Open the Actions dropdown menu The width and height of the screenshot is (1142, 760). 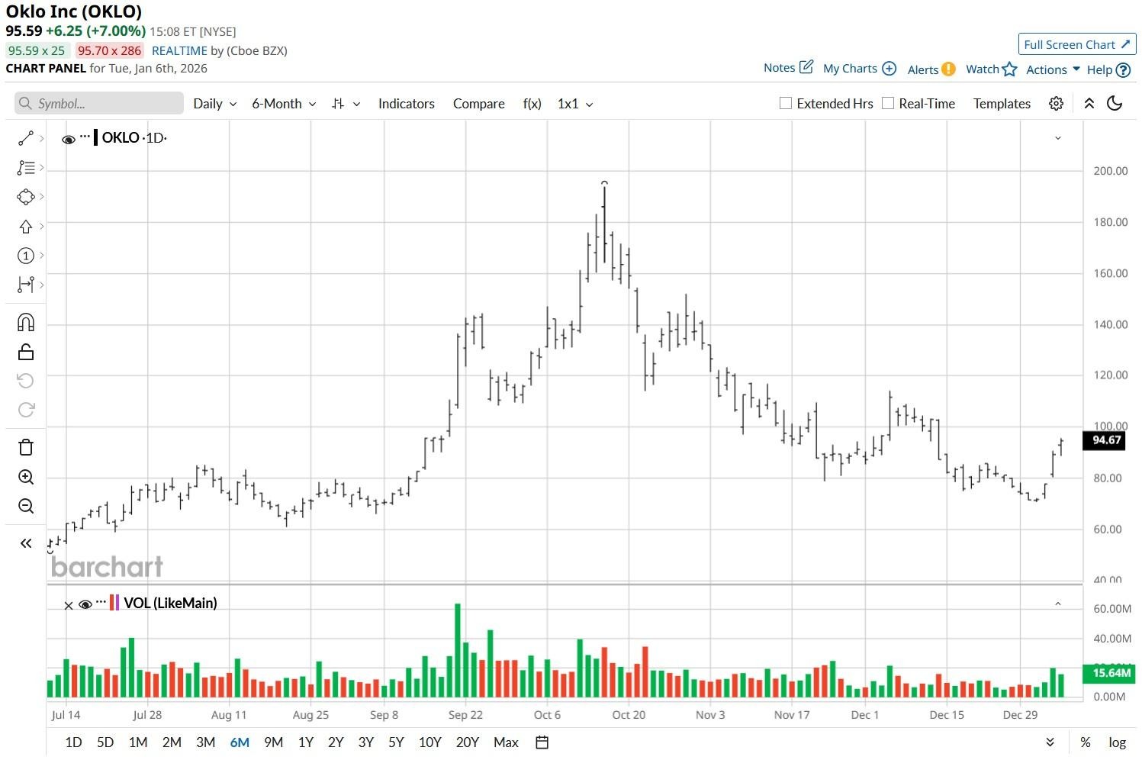pyautogui.click(x=1053, y=69)
